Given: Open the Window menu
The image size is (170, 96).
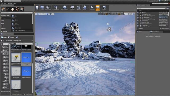Looking at the screenshot, I should pyautogui.click(x=10, y=3).
